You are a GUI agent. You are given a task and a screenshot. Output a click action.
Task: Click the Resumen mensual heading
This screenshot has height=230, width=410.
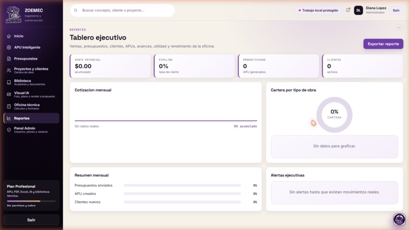pos(92,175)
